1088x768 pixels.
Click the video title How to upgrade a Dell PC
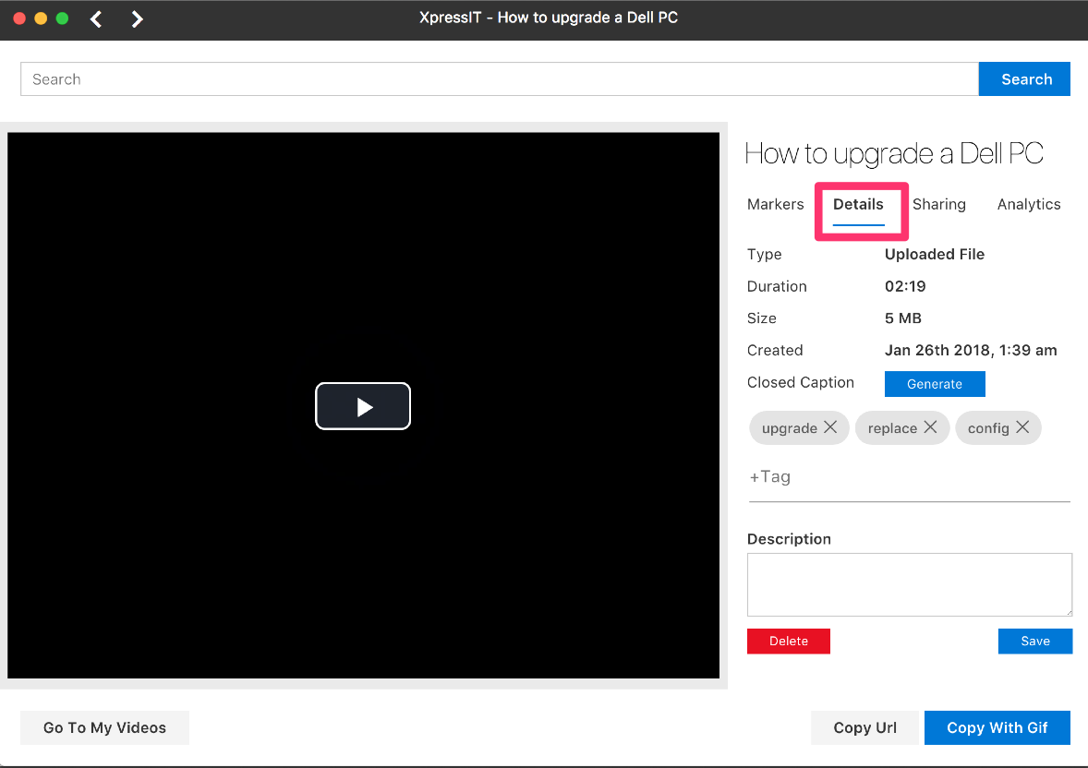tap(894, 153)
